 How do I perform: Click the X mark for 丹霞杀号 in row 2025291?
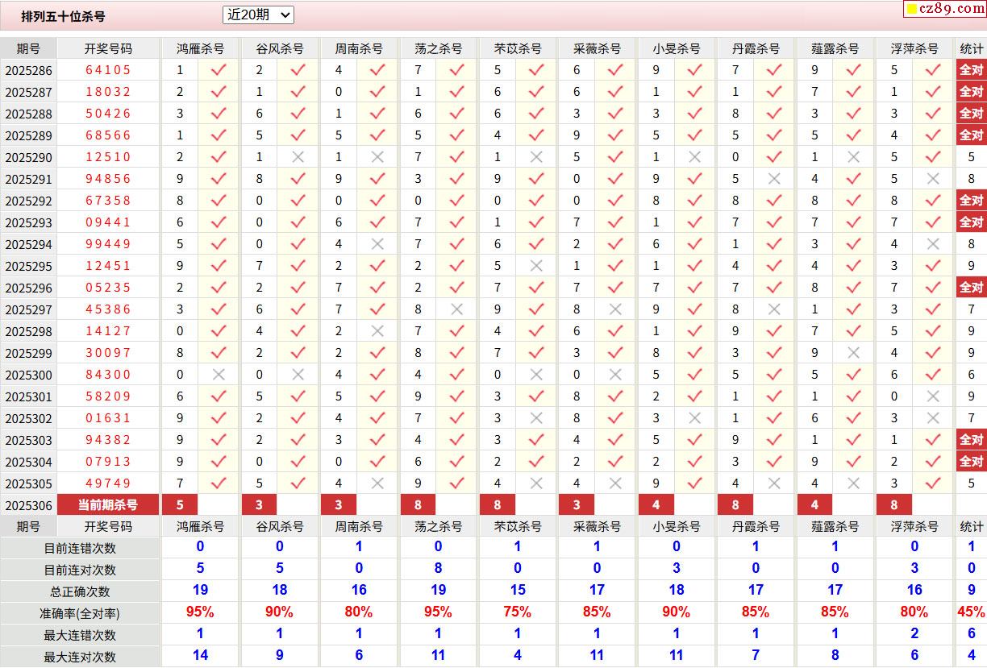[x=774, y=179]
